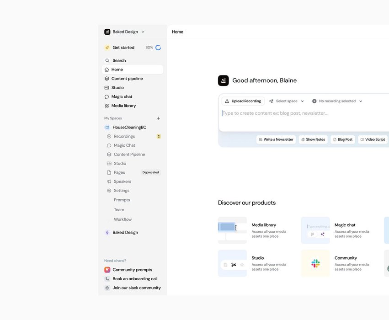Viewport: 389px width, 320px height.
Task: Open the Team settings entry
Action: click(119, 210)
